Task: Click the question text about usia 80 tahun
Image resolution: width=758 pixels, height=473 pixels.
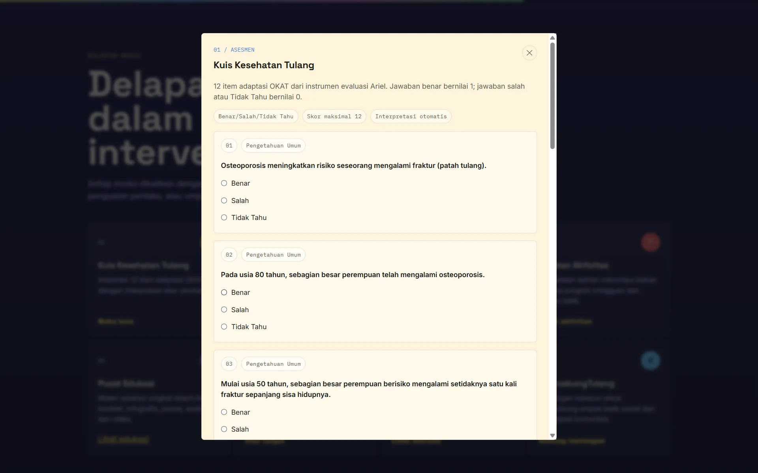Action: (x=353, y=275)
